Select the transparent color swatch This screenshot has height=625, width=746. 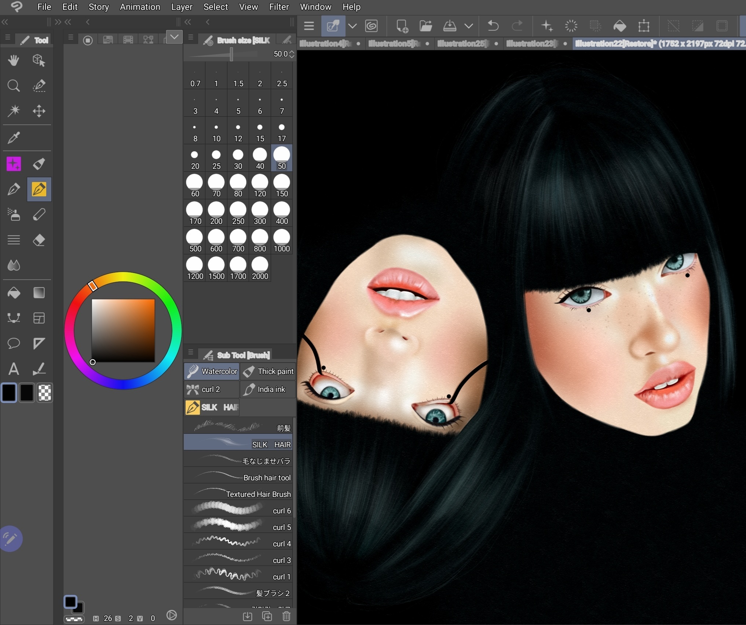tap(45, 393)
